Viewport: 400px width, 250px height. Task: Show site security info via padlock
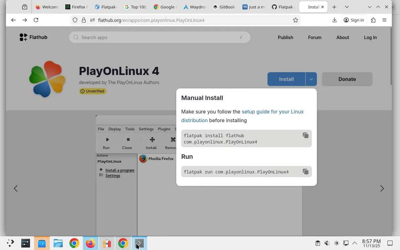84,20
